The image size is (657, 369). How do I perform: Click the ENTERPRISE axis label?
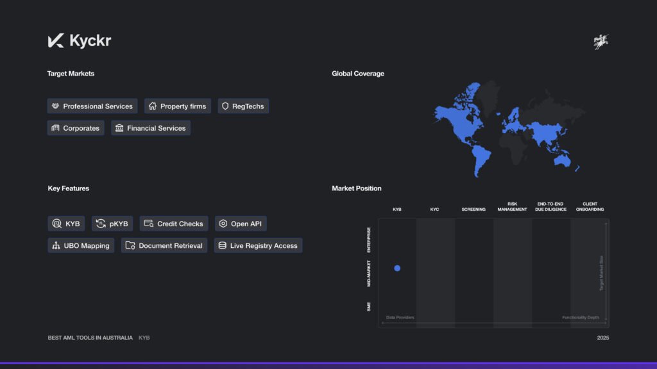click(x=369, y=240)
